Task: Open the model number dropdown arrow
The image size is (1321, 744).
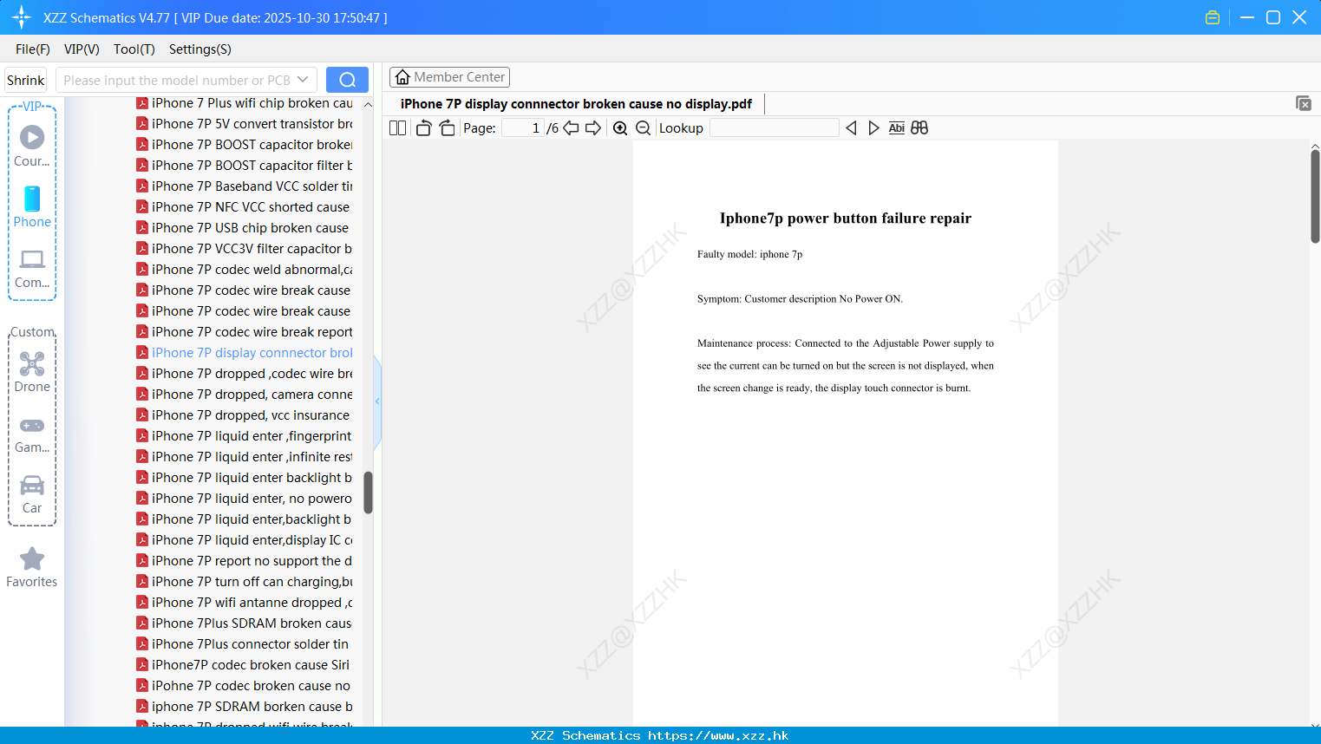Action: click(303, 80)
